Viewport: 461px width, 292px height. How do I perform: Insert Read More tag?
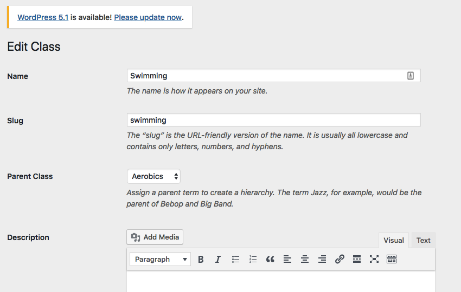click(357, 259)
